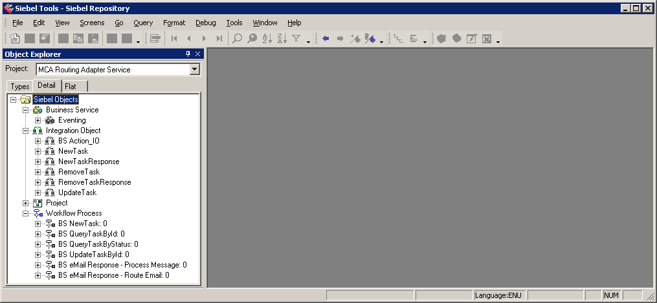
Task: Go to the previous record
Action: tap(189, 39)
